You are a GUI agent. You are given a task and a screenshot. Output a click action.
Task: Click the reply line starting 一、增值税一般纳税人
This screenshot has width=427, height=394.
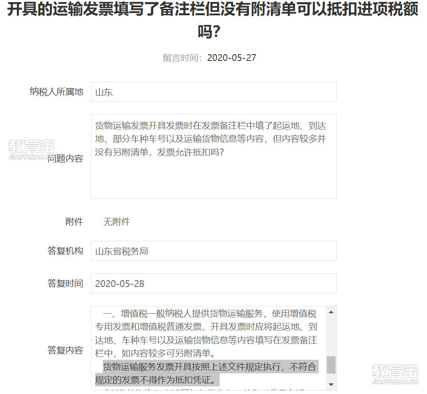[x=209, y=314]
